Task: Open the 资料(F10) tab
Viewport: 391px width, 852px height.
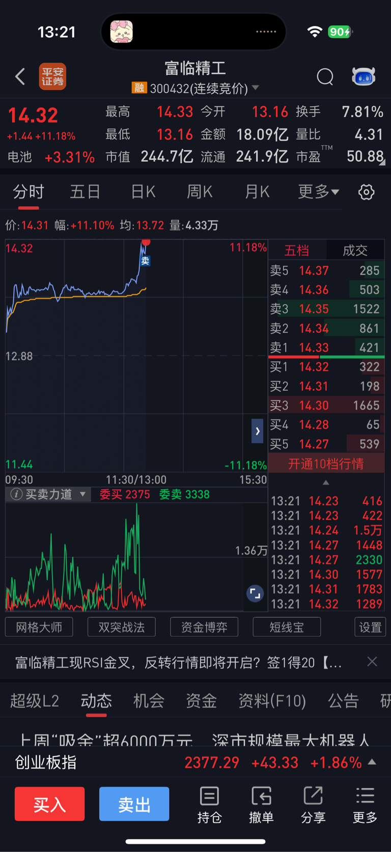Action: [x=272, y=701]
